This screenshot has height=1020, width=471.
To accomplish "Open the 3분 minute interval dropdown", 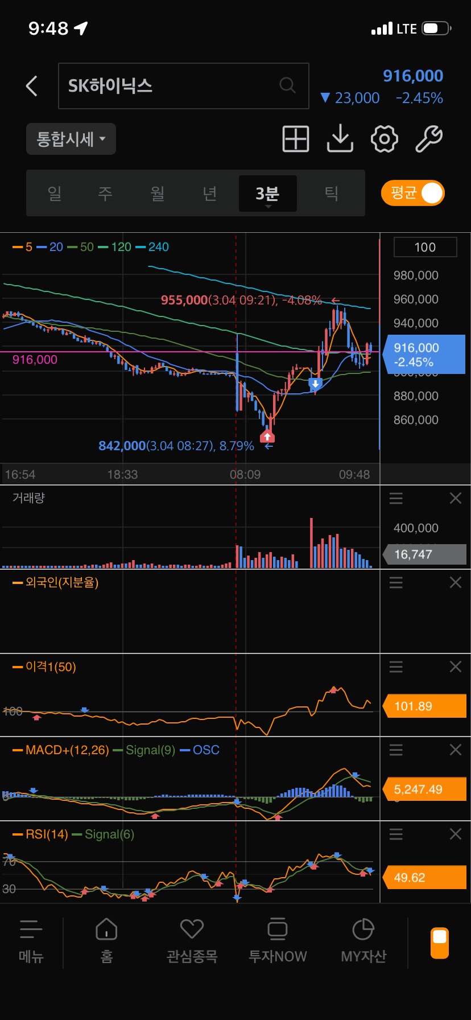I will click(267, 194).
